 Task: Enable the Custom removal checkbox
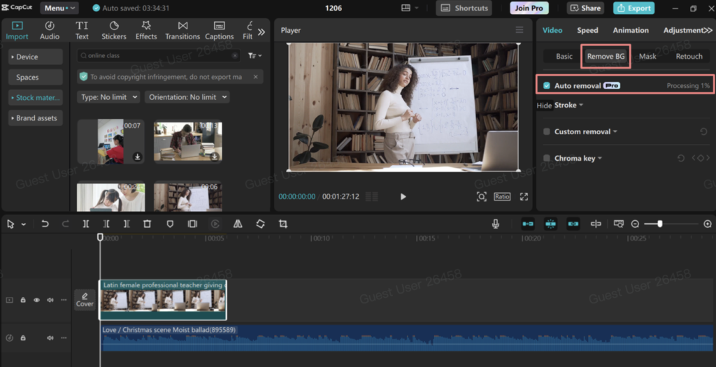pos(547,131)
